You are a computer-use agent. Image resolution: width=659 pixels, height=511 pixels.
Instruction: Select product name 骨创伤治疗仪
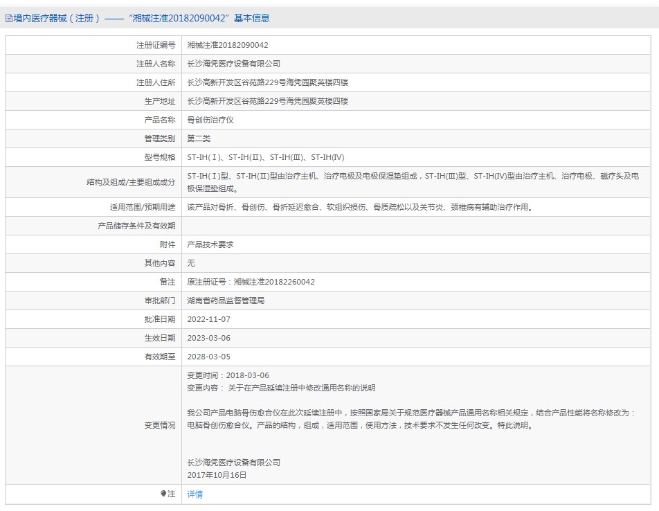click(210, 120)
